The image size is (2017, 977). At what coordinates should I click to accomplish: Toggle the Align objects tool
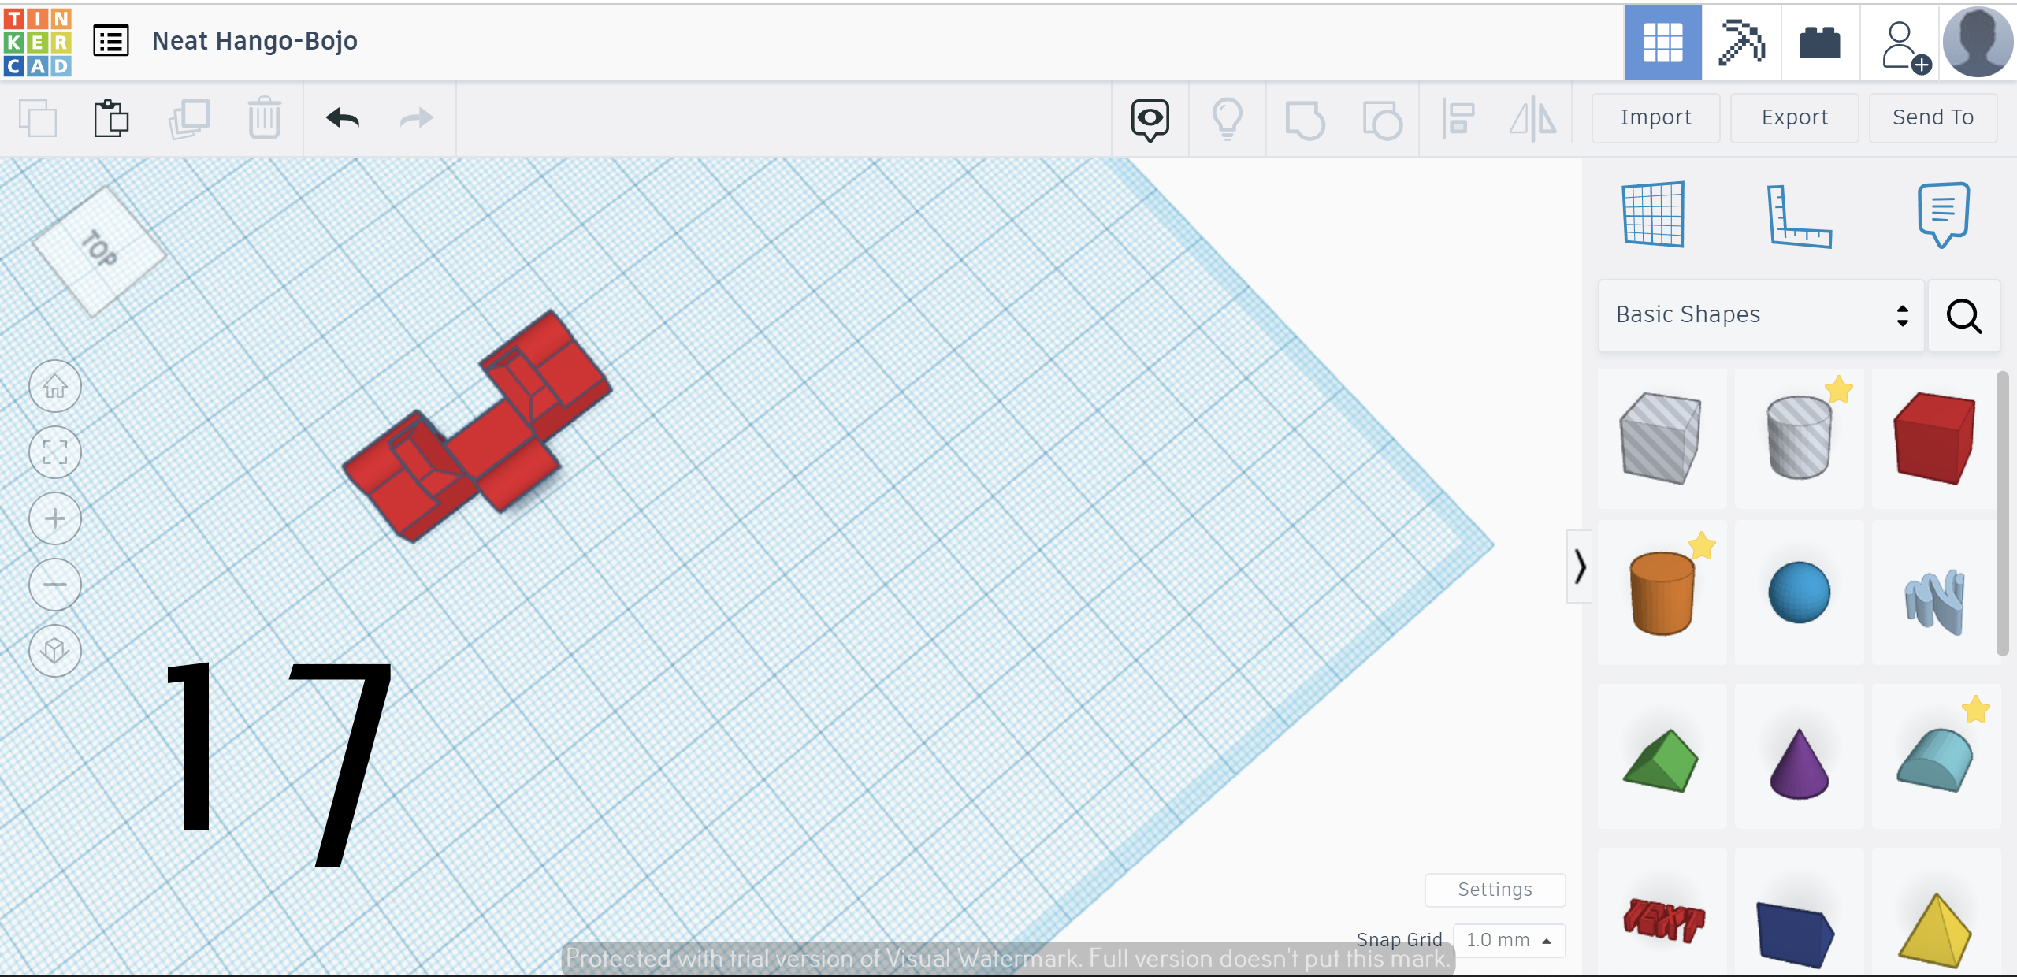(1460, 117)
